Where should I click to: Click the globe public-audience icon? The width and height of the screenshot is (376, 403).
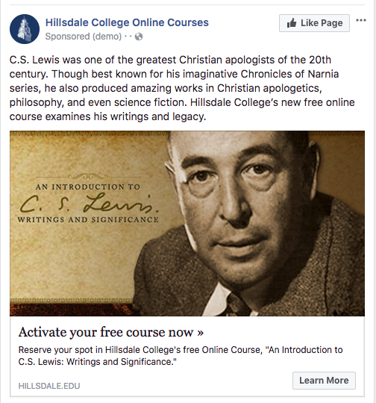point(139,37)
